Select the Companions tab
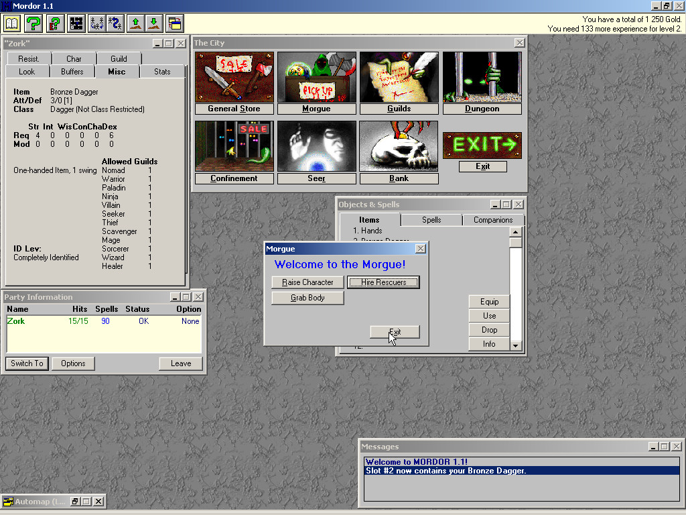Screen dimensions: 686x515 [492, 220]
